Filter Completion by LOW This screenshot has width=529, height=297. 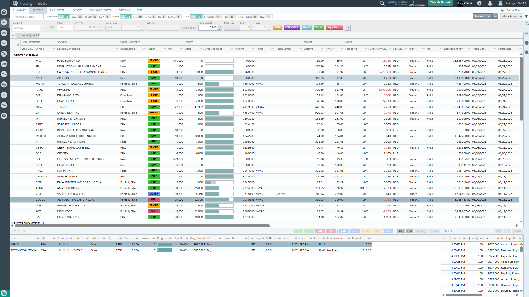point(104,17)
